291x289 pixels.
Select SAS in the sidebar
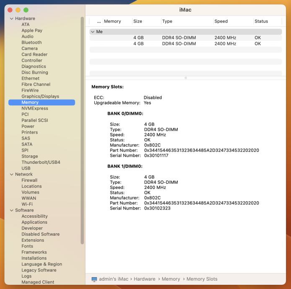click(x=26, y=138)
